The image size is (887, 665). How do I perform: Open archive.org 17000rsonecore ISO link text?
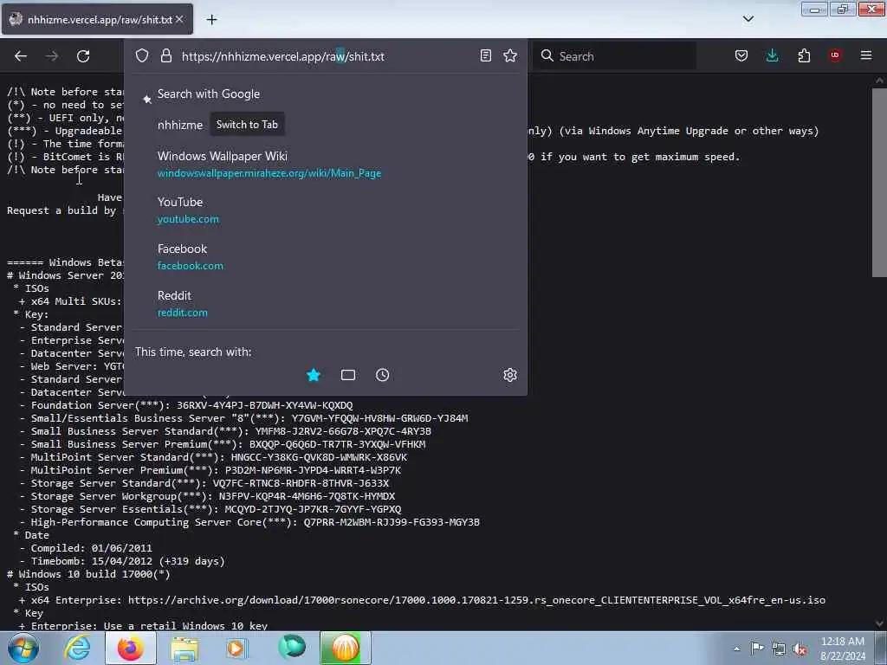coord(476,600)
